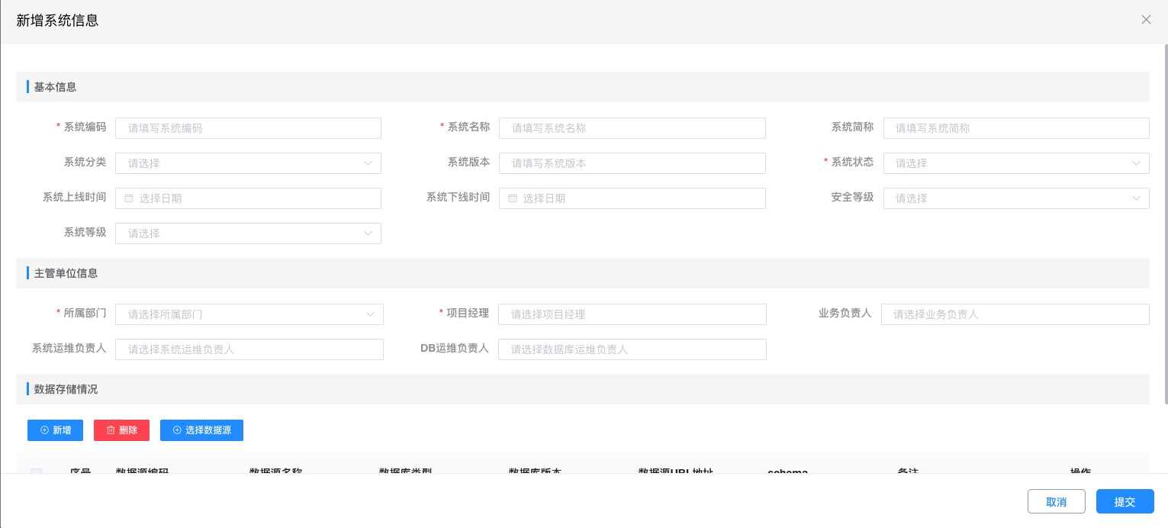
Task: Click calendar icon in 系统下线时间 field
Action: [x=513, y=198]
